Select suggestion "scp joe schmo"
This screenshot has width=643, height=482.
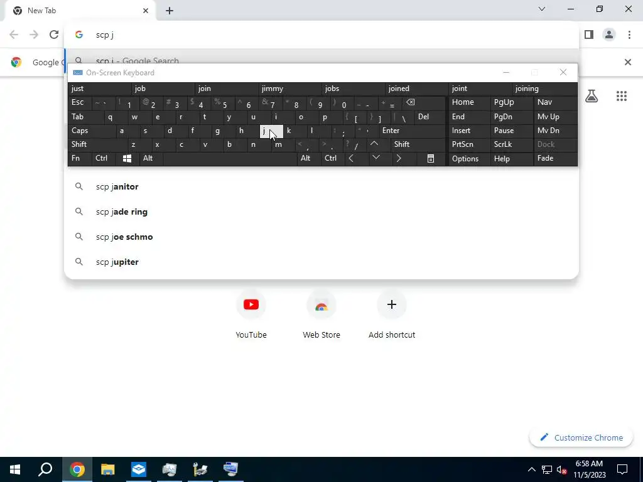click(x=321, y=237)
